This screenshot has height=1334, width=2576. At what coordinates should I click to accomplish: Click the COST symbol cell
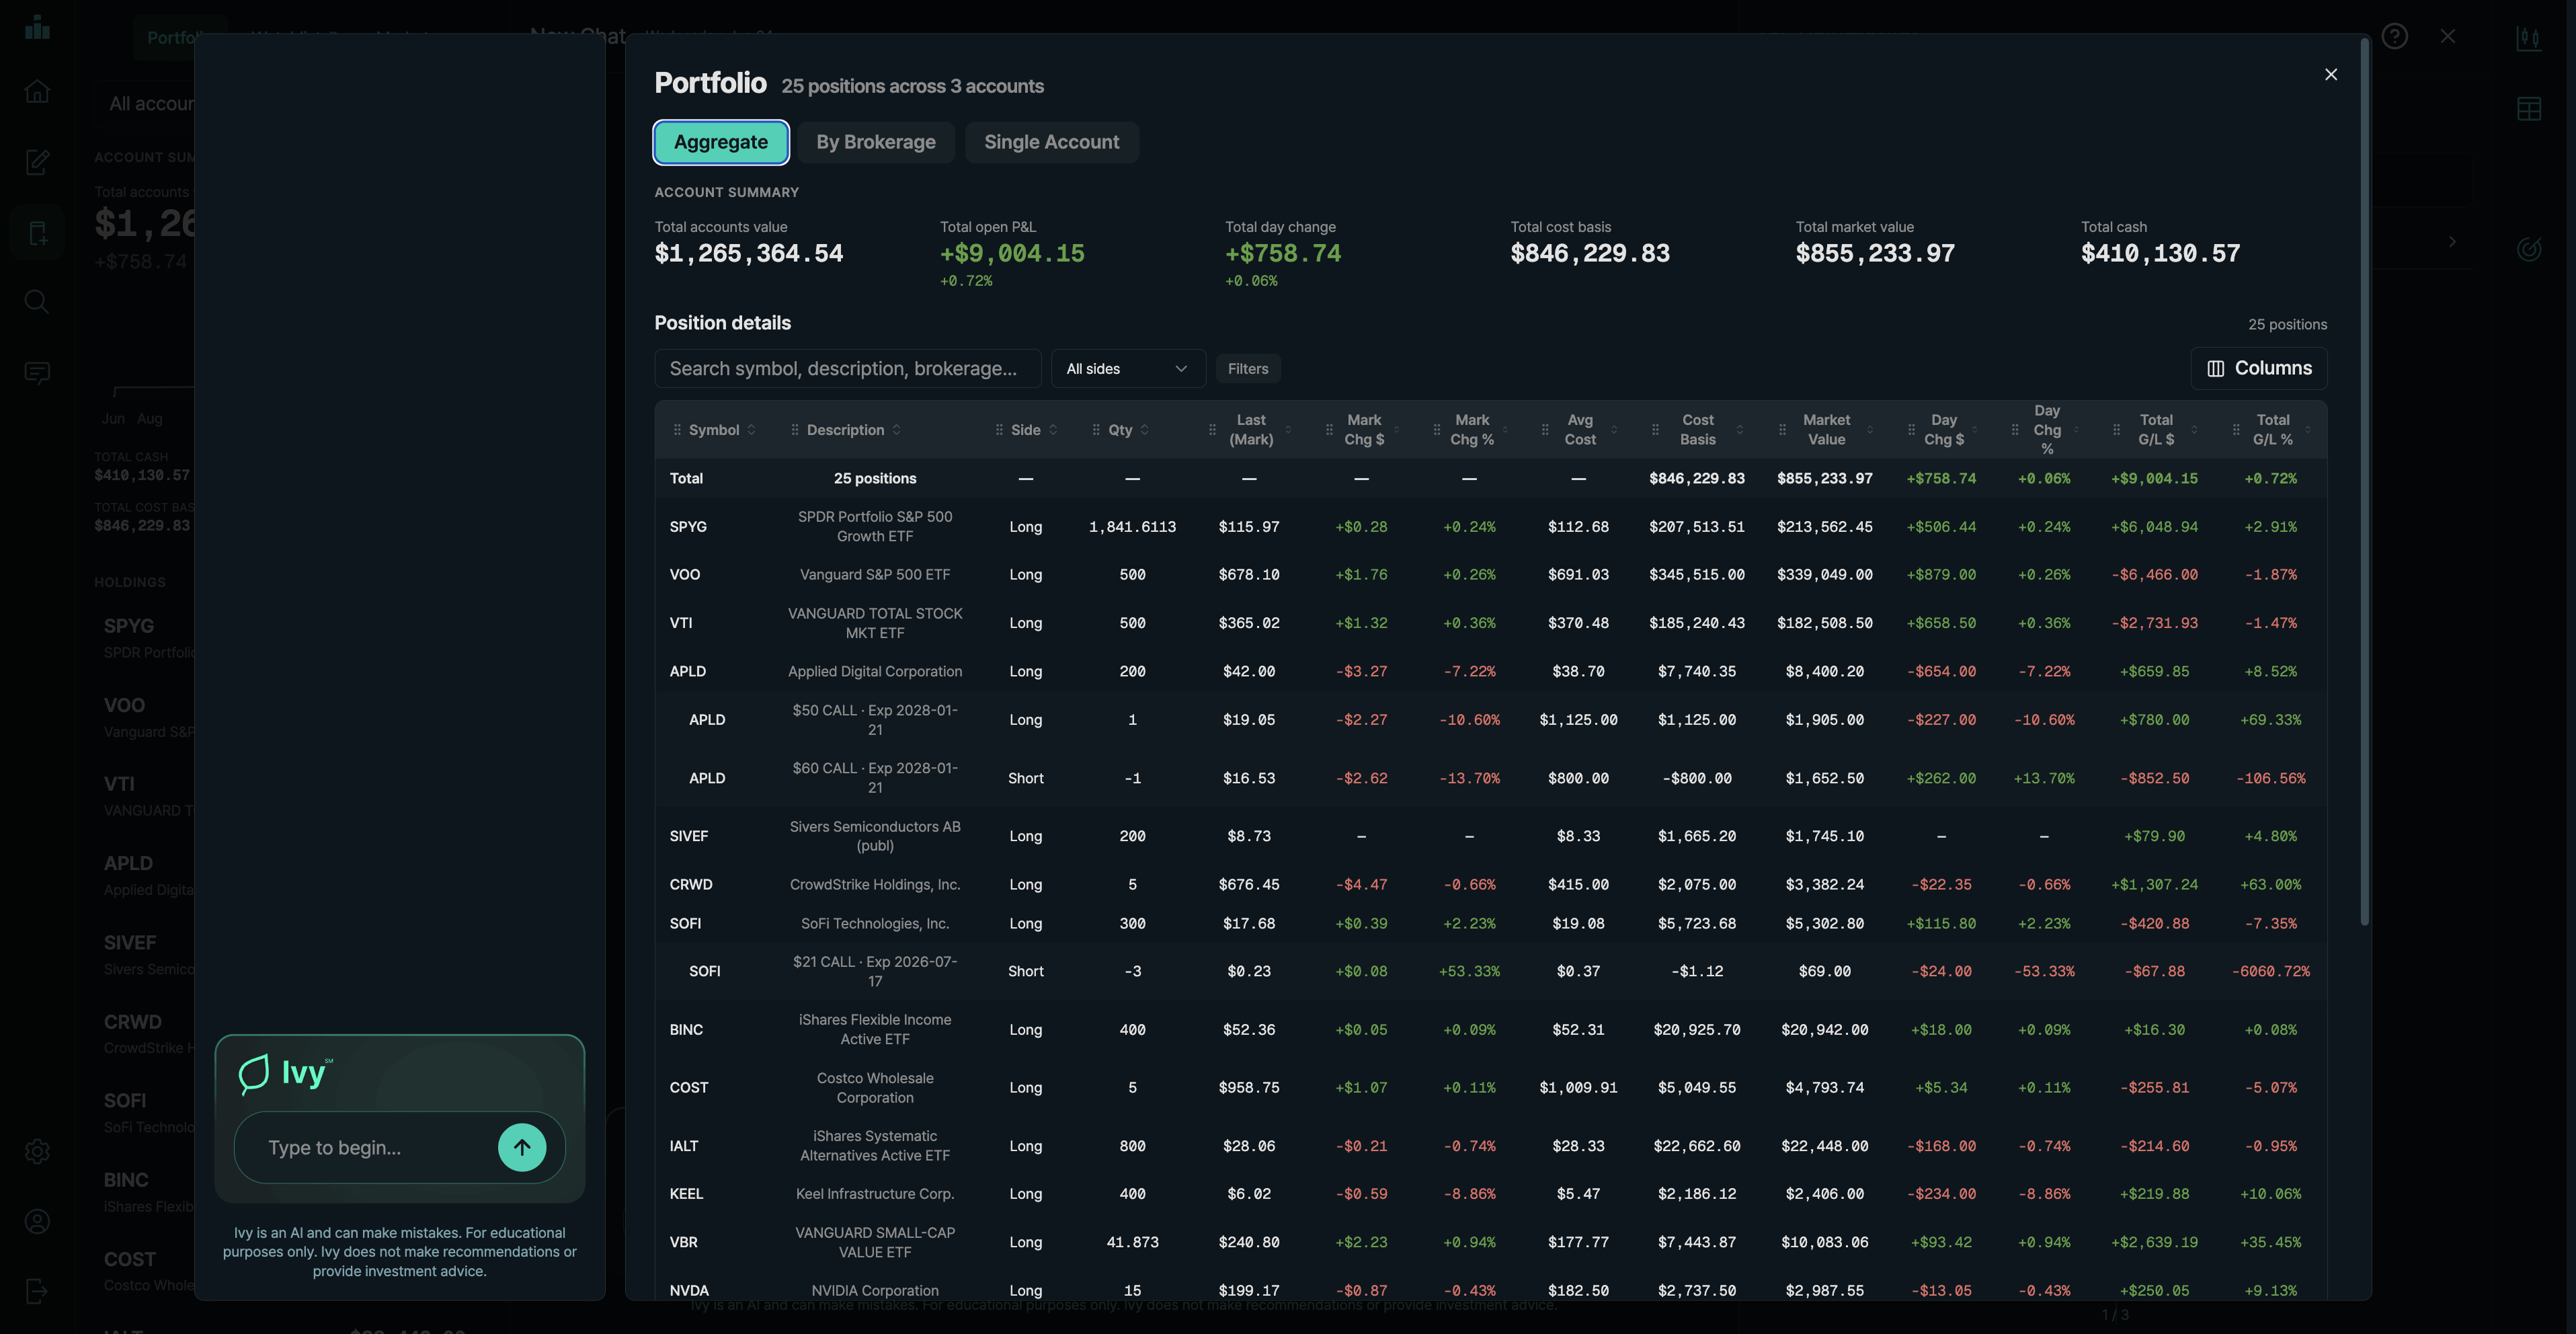click(x=689, y=1088)
